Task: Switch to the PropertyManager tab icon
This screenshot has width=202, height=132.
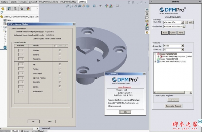Action: (9, 9)
